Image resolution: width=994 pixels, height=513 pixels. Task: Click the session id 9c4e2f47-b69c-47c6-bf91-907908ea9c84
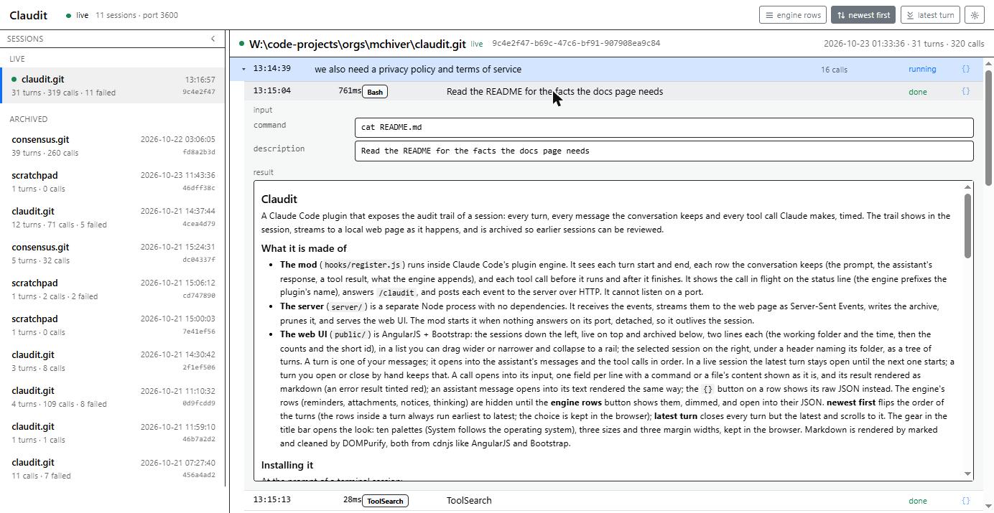576,43
